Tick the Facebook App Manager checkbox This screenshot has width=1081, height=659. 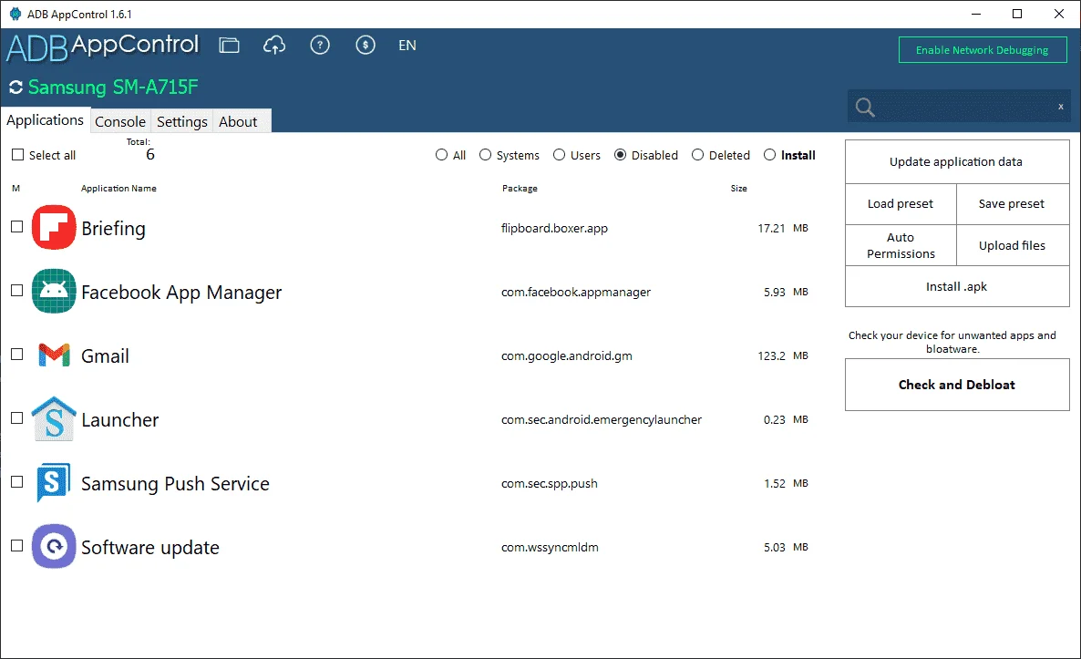[x=17, y=291]
